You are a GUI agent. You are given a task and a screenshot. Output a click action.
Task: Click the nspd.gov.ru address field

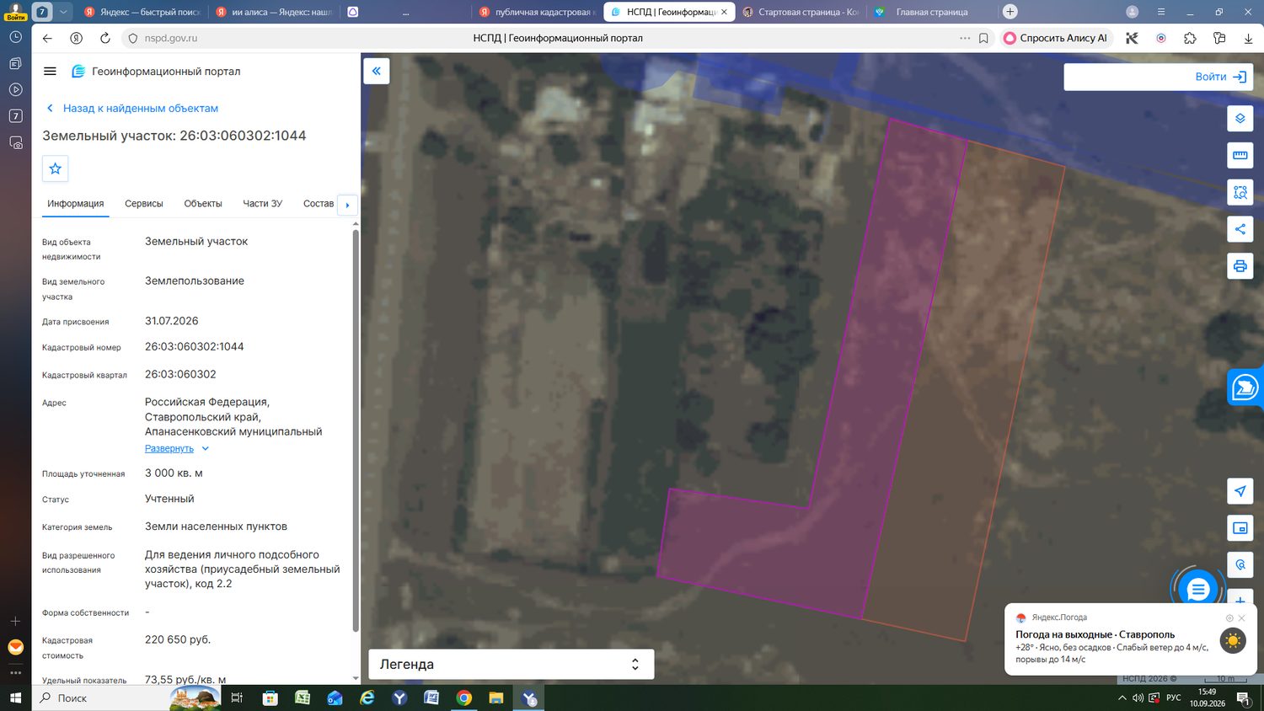tap(171, 38)
